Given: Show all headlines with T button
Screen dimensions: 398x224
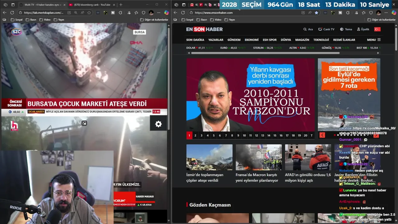Looking at the screenshot, I should pyautogui.click(x=312, y=135).
